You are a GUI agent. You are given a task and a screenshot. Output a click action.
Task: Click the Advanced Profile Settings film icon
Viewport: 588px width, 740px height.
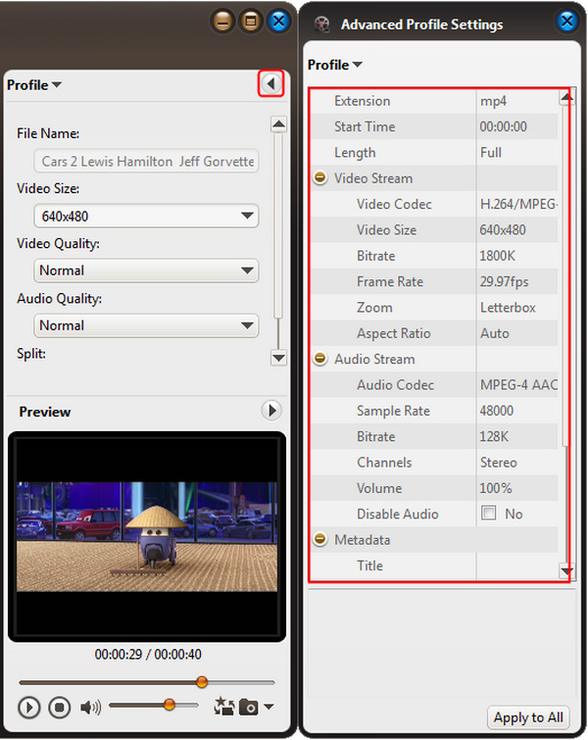(321, 24)
